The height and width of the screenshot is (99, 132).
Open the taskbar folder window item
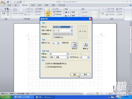coord(23,97)
